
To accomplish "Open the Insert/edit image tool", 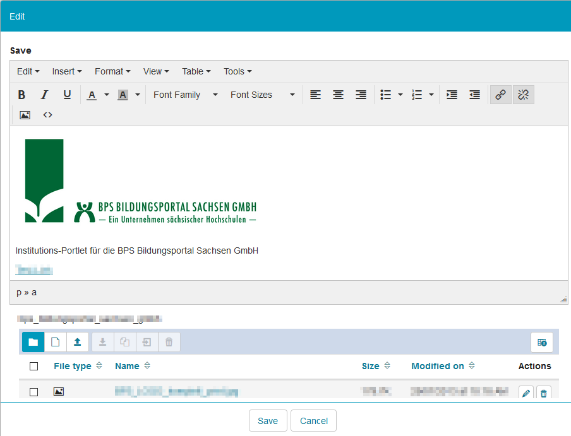I will [25, 115].
